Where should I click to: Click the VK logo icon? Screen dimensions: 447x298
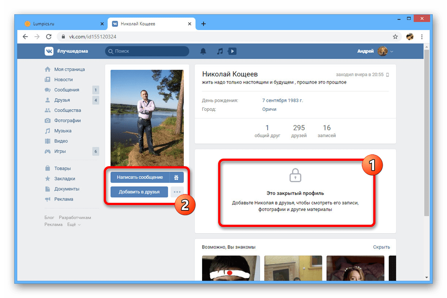pos(49,51)
